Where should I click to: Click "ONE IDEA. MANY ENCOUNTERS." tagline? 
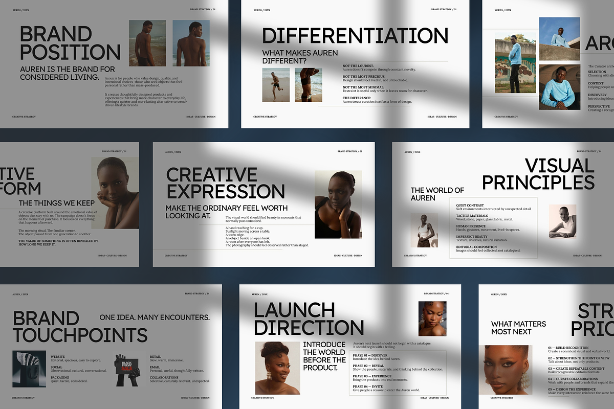coord(155,317)
